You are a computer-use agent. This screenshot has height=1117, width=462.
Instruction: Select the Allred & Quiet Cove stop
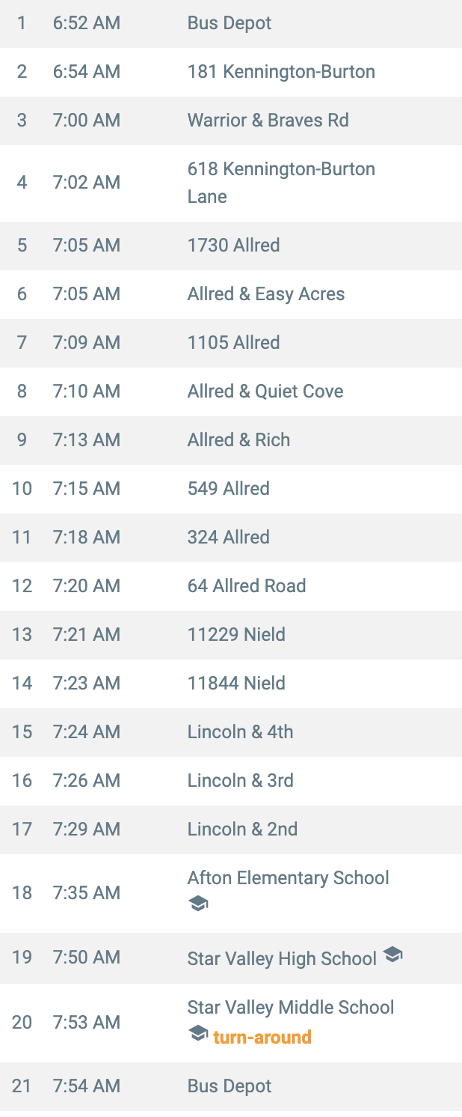[x=231, y=392]
